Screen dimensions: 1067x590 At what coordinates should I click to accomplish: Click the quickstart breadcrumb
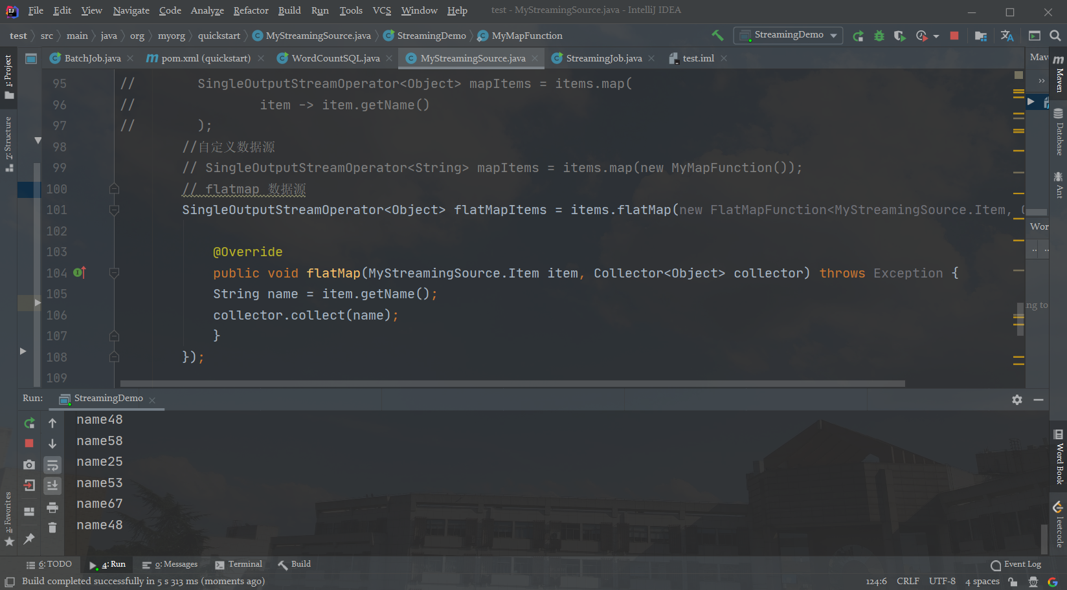(219, 36)
